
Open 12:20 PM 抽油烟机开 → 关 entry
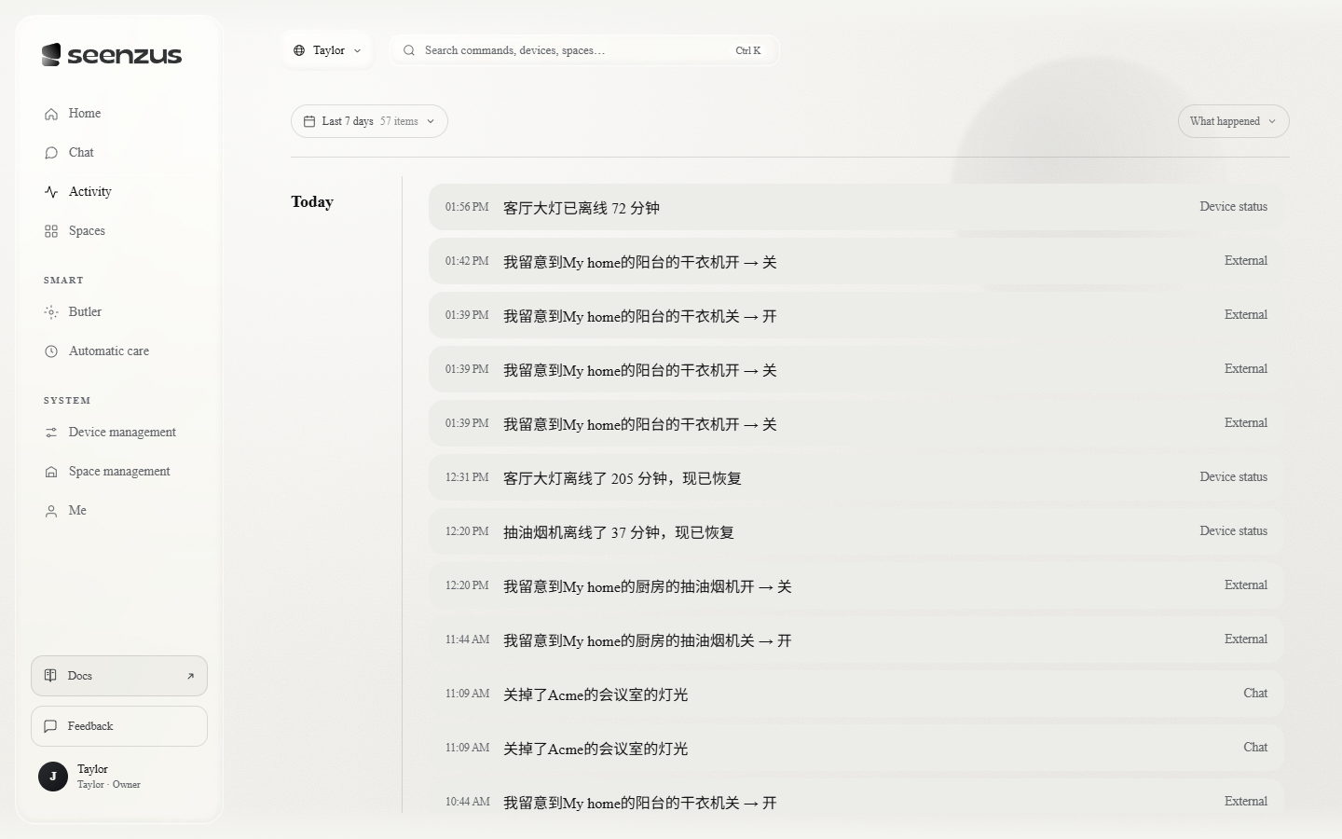coord(856,585)
